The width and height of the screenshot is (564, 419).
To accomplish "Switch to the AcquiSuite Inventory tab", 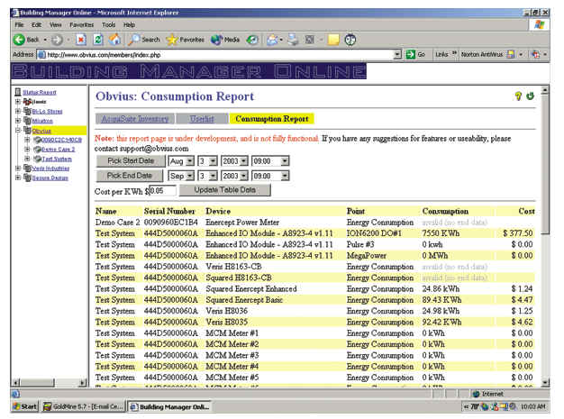I will (135, 119).
